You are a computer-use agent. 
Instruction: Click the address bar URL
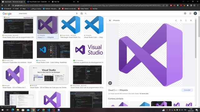(88, 6)
